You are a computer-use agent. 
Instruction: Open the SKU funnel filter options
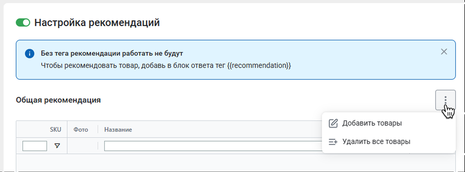[x=57, y=146]
